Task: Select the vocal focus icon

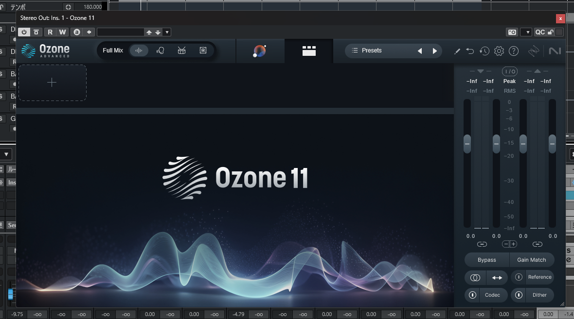Action: click(x=160, y=50)
